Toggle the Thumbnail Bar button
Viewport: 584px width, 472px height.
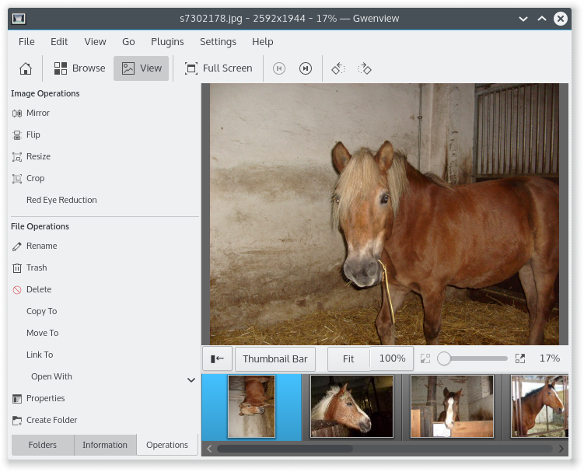(275, 358)
